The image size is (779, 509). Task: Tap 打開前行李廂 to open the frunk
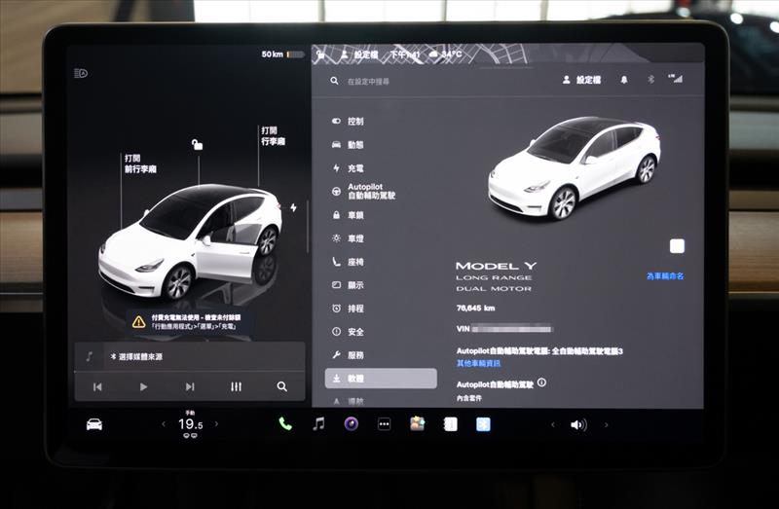click(x=140, y=164)
